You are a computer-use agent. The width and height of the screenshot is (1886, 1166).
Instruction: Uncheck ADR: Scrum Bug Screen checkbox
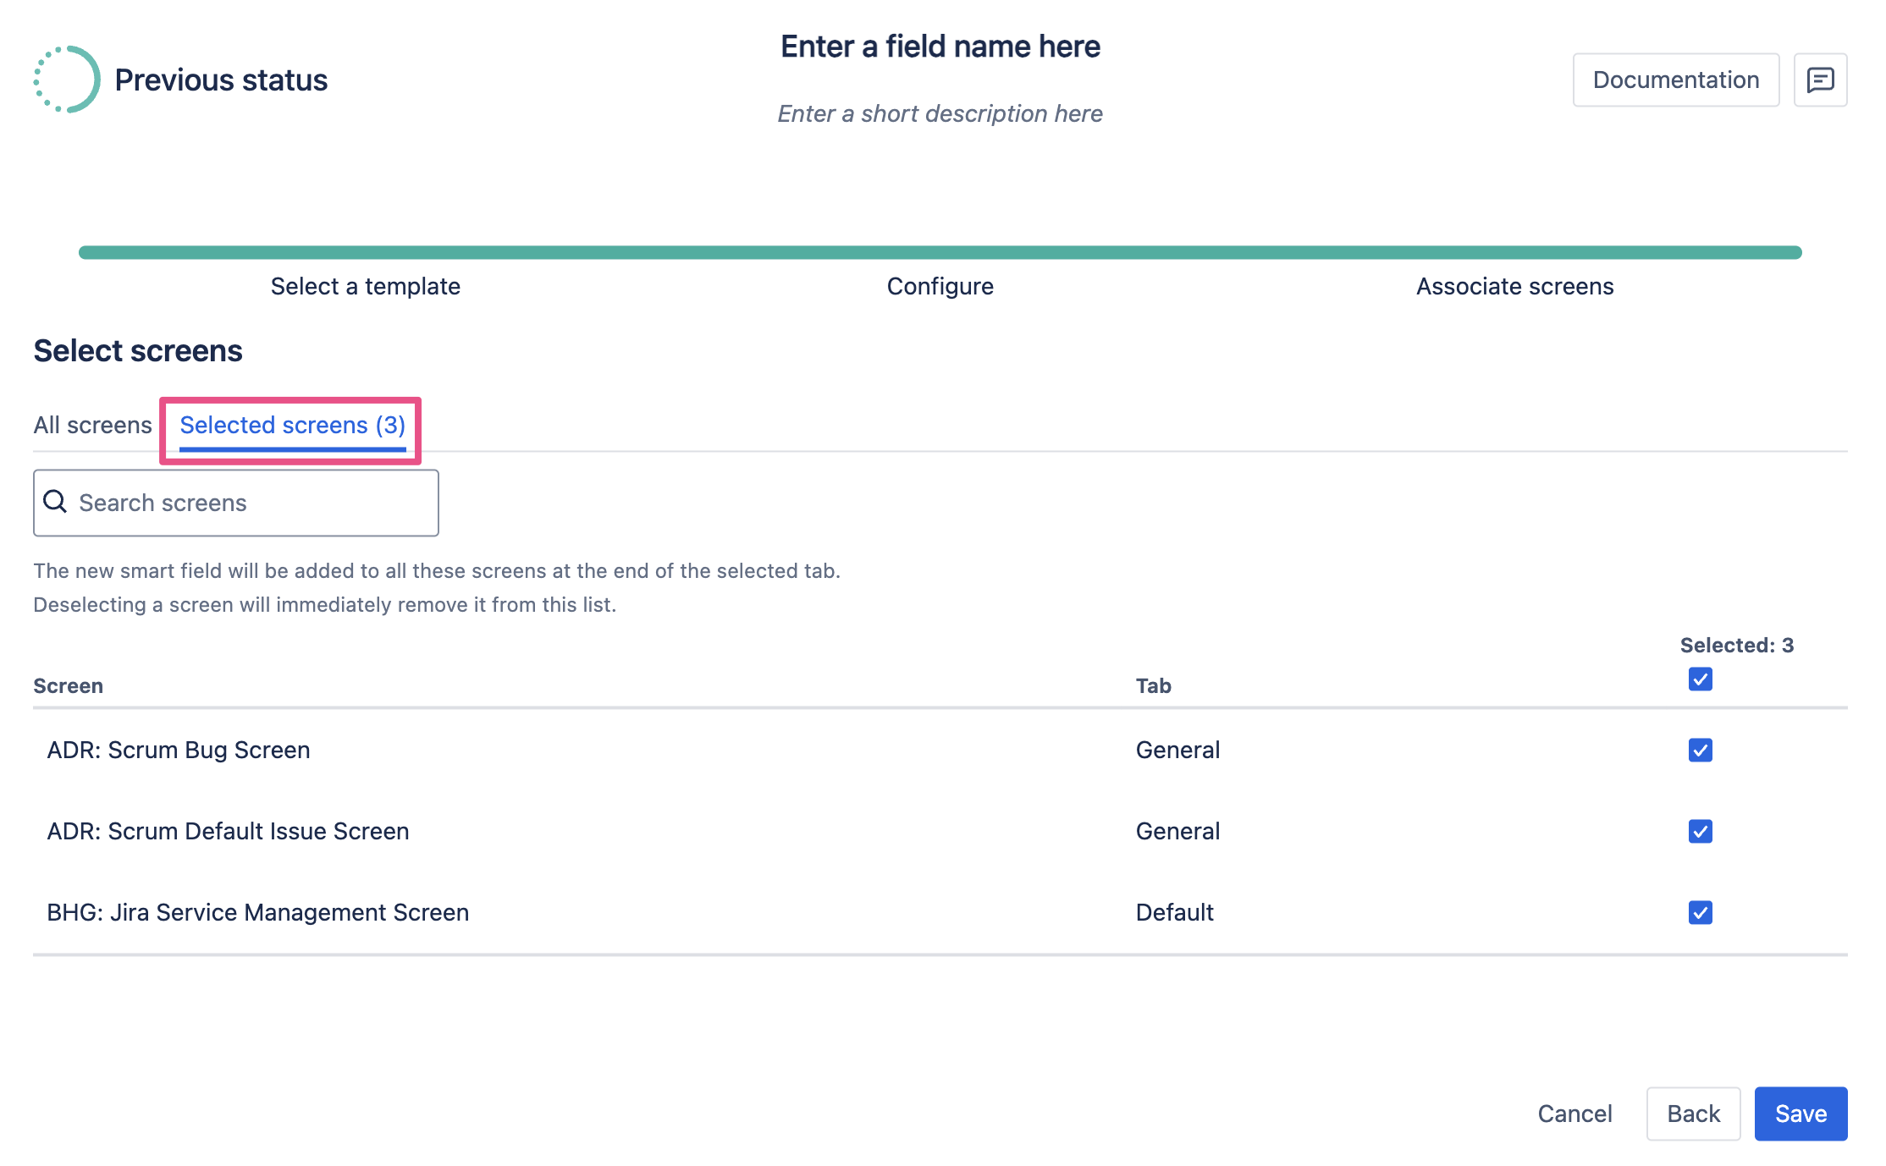click(x=1700, y=750)
